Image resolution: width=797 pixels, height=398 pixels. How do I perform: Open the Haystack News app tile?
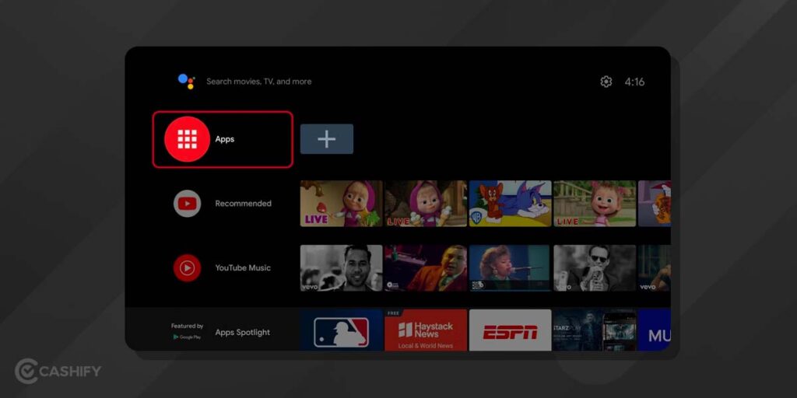coord(425,331)
